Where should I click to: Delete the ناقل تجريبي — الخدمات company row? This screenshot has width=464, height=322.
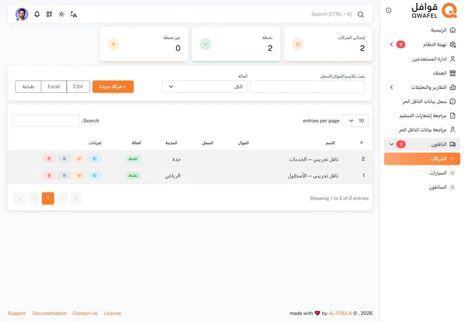tap(49, 159)
